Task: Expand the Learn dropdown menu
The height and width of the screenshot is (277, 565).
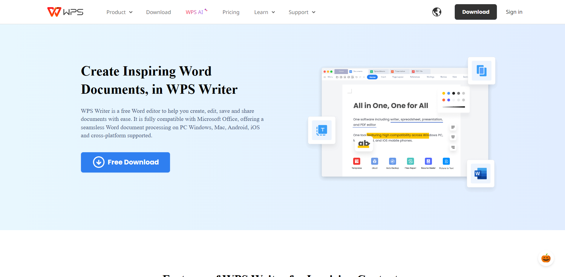Action: 264,12
